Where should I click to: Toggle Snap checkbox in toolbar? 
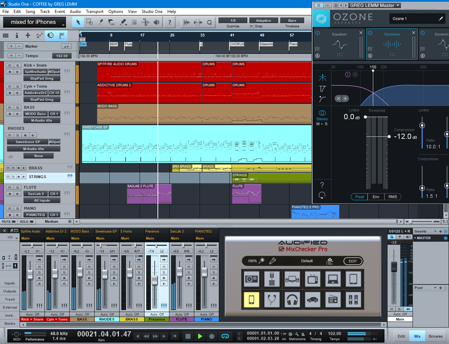tap(252, 26)
